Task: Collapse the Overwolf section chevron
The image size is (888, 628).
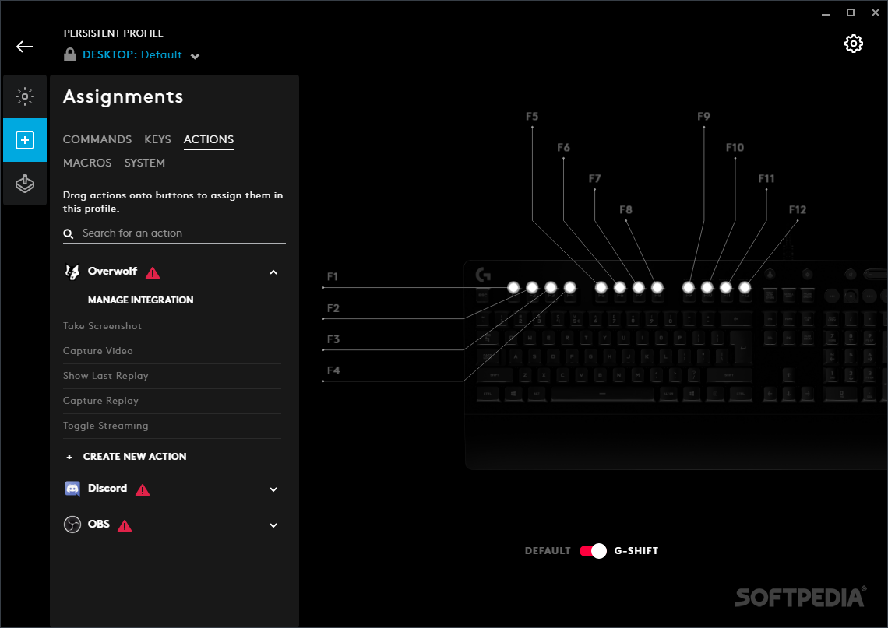Action: pos(273,272)
